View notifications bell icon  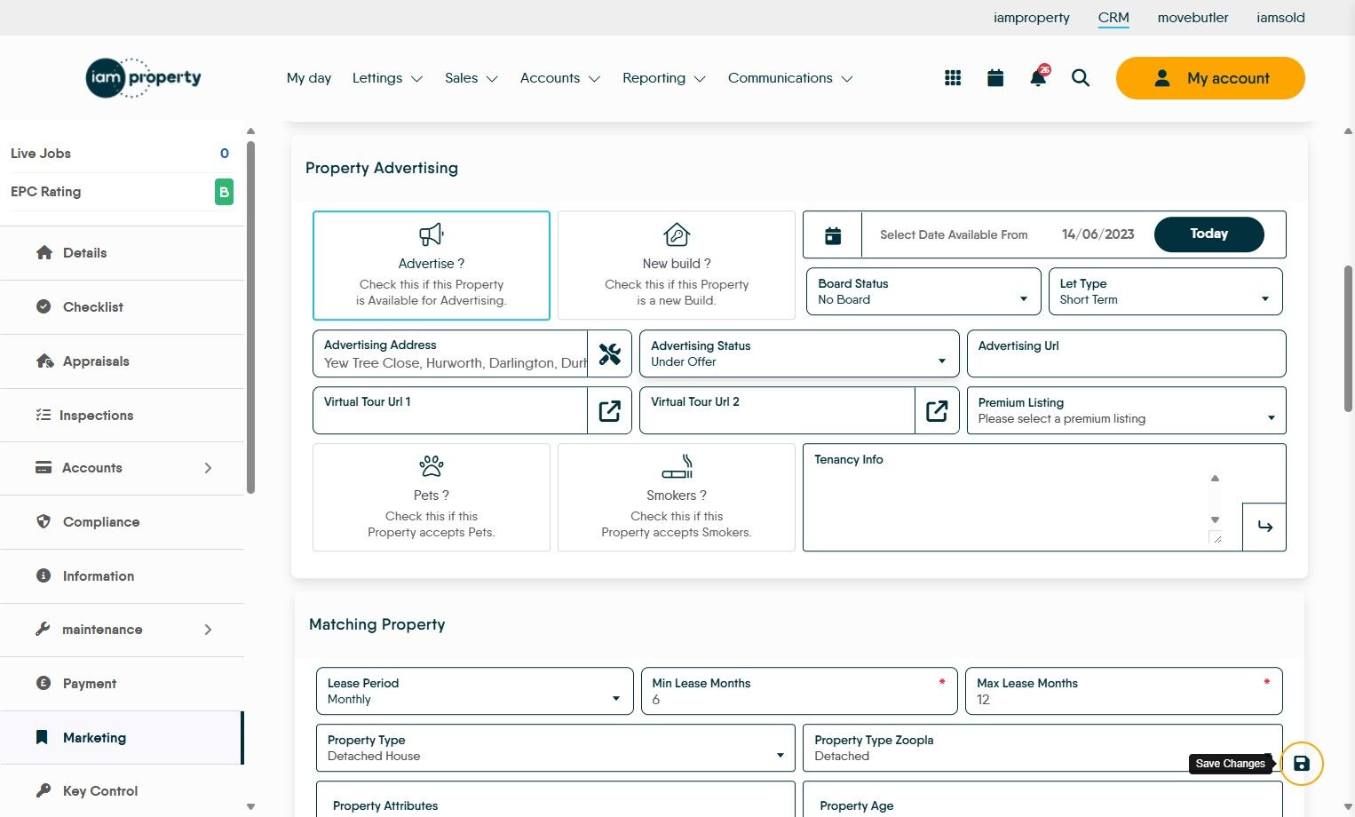1037,78
